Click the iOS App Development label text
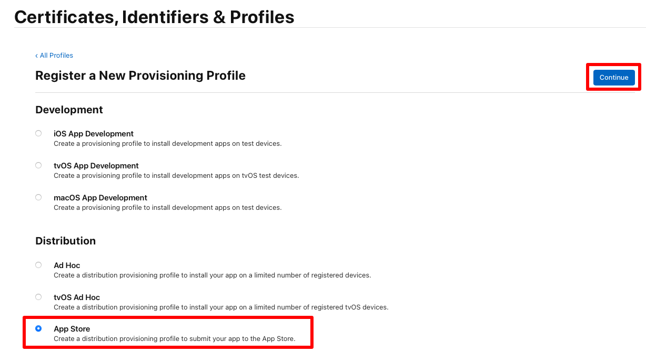The width and height of the screenshot is (646, 352). click(x=93, y=133)
